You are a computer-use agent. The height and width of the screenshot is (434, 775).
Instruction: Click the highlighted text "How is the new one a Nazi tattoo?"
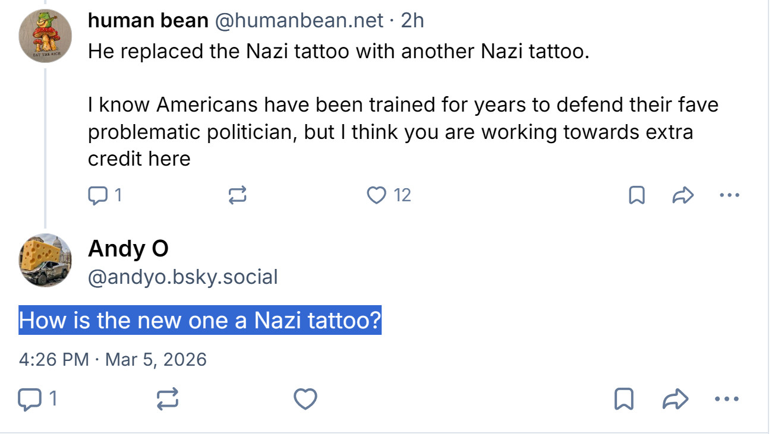pyautogui.click(x=200, y=321)
